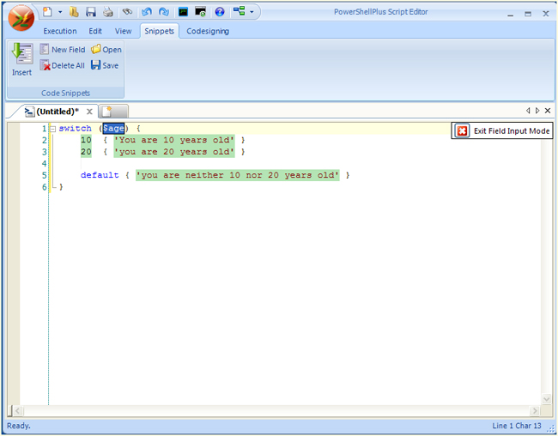Switch to the Execution ribbon tab
The width and height of the screenshot is (558, 436).
coord(60,31)
